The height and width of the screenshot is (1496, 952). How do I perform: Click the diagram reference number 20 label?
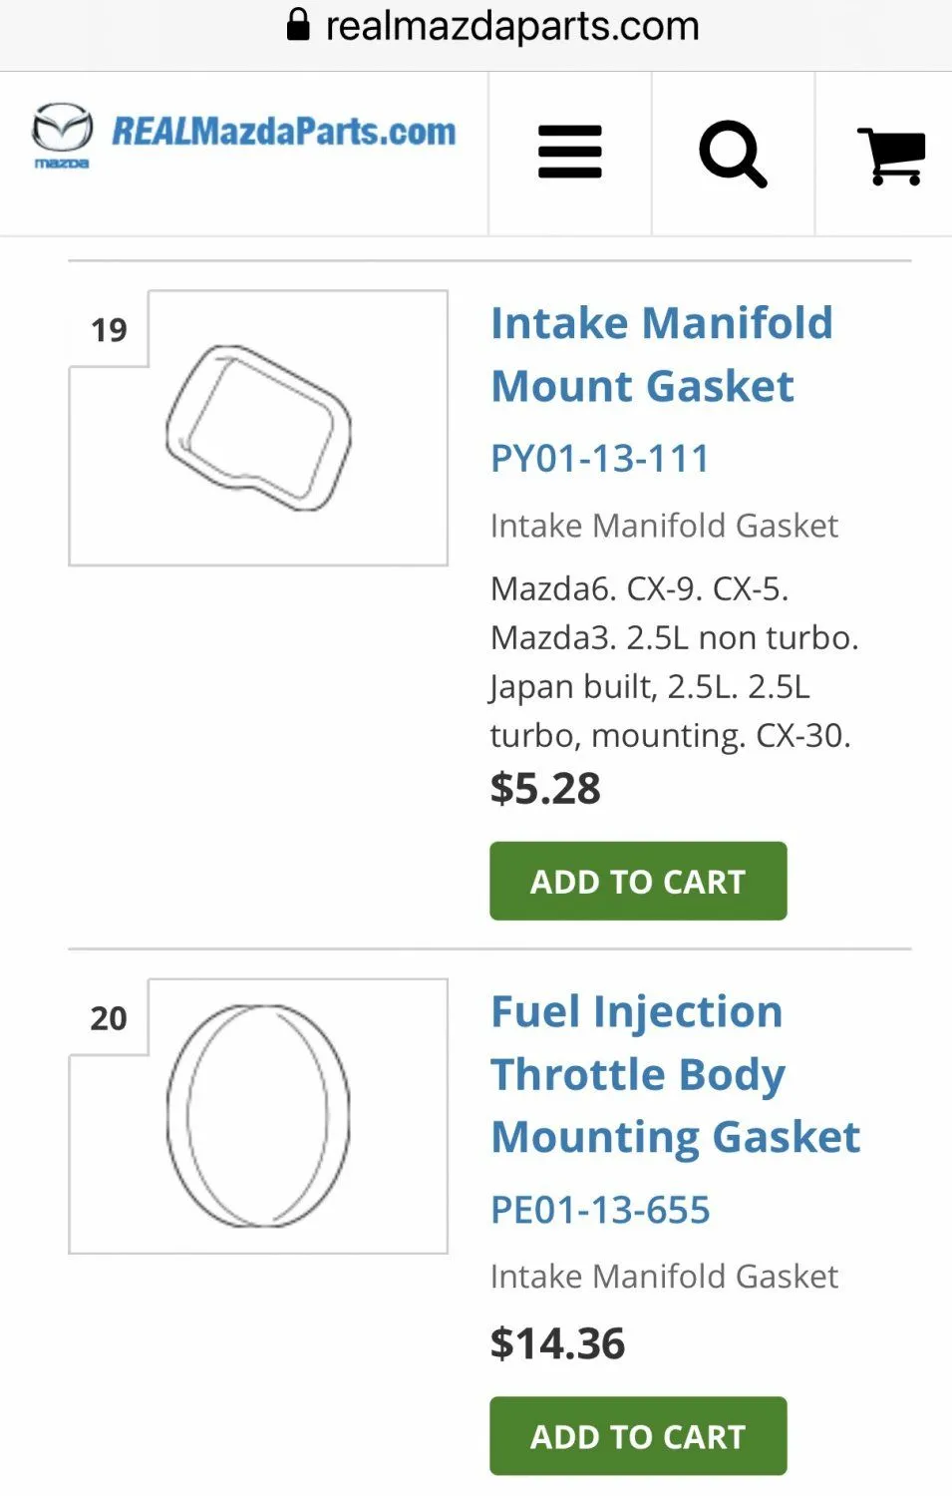pos(109,1018)
